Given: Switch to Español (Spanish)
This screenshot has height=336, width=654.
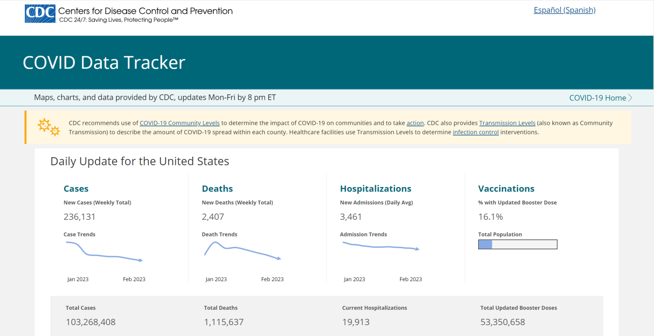Looking at the screenshot, I should (565, 10).
